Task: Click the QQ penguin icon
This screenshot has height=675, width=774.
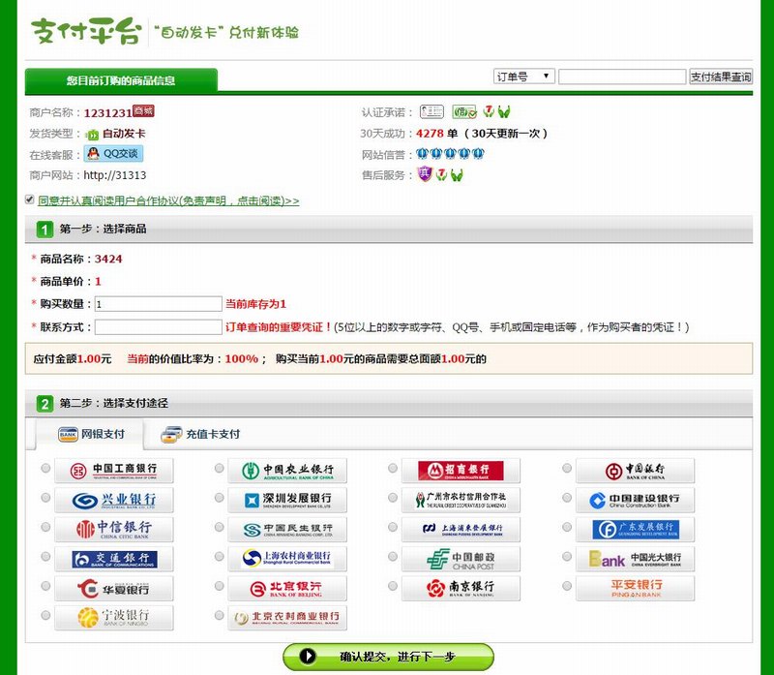Action: click(x=93, y=153)
